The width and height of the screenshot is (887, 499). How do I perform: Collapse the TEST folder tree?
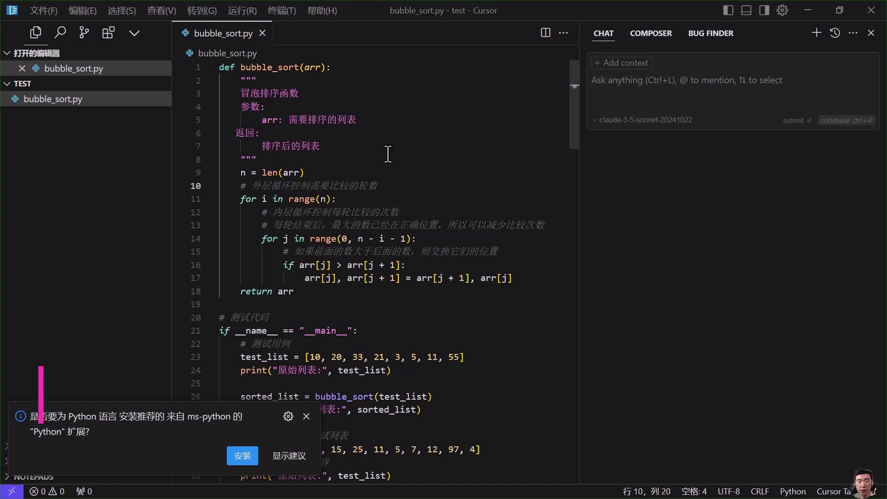pos(6,84)
